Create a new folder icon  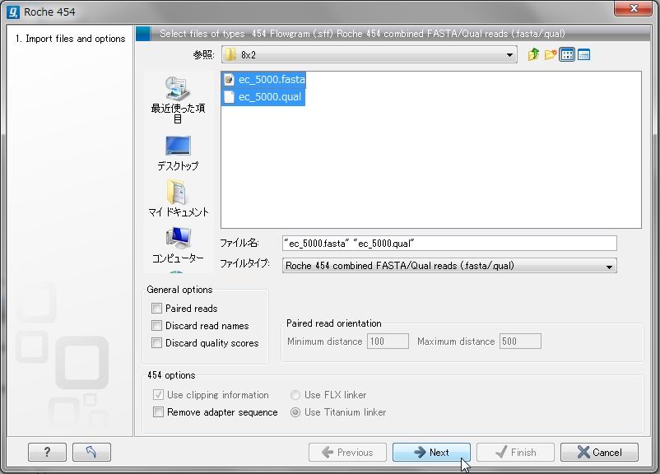tap(551, 55)
